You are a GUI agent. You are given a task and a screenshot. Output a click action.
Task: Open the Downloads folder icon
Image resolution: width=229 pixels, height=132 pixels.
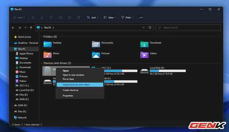point(144,44)
